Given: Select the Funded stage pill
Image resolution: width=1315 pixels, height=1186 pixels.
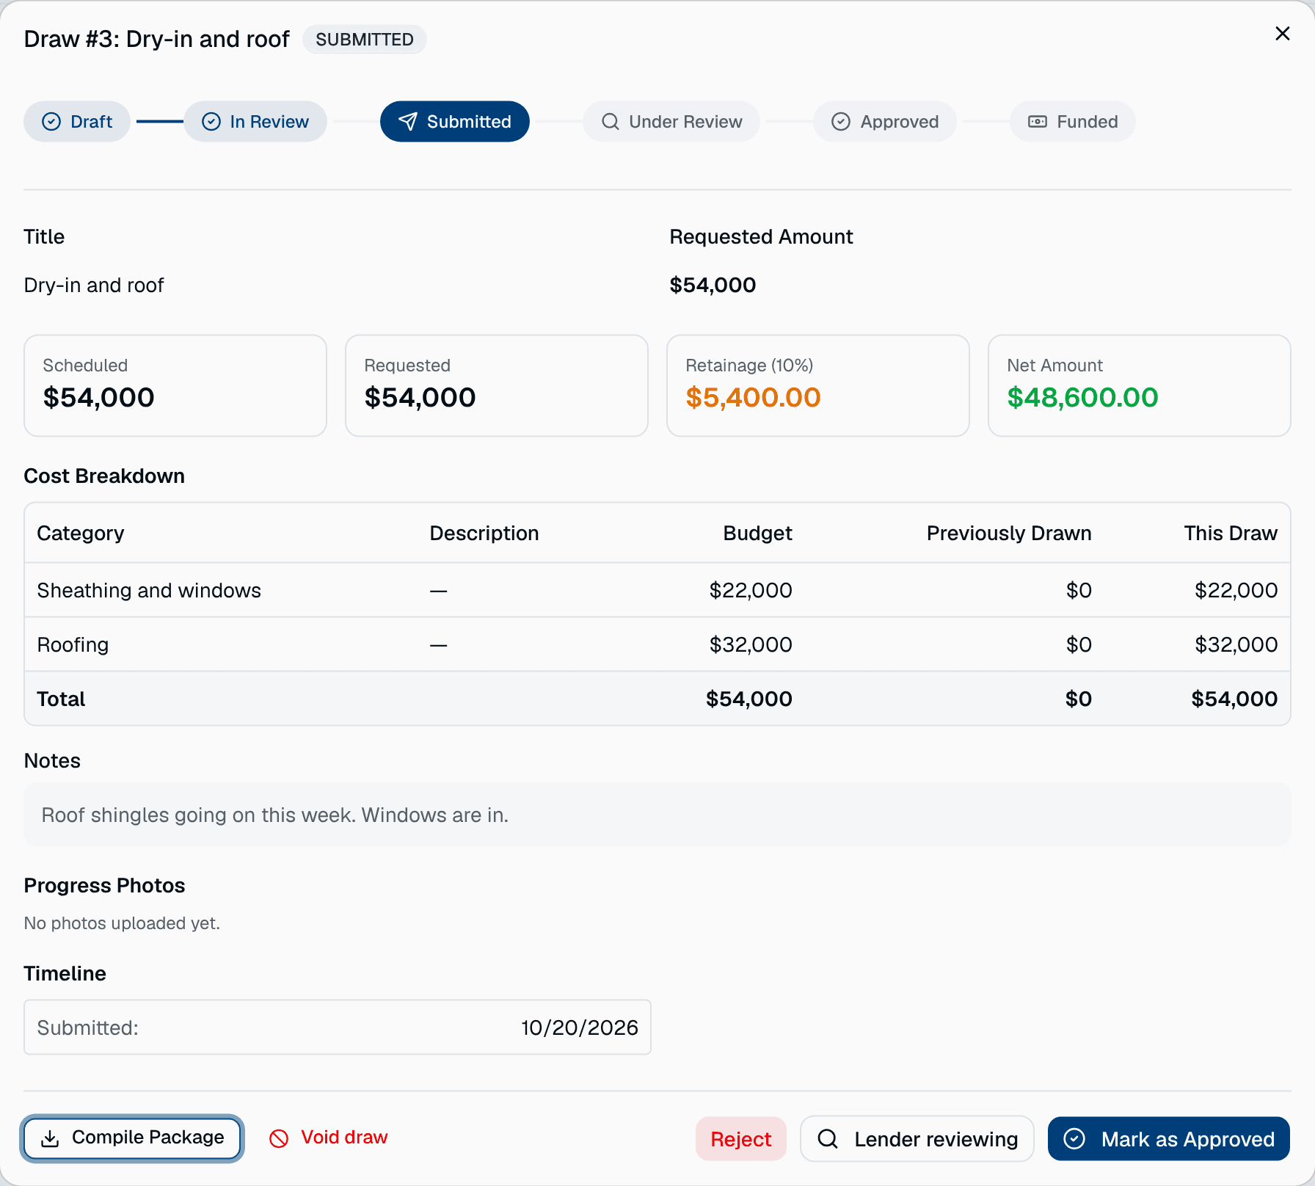Looking at the screenshot, I should pos(1073,122).
